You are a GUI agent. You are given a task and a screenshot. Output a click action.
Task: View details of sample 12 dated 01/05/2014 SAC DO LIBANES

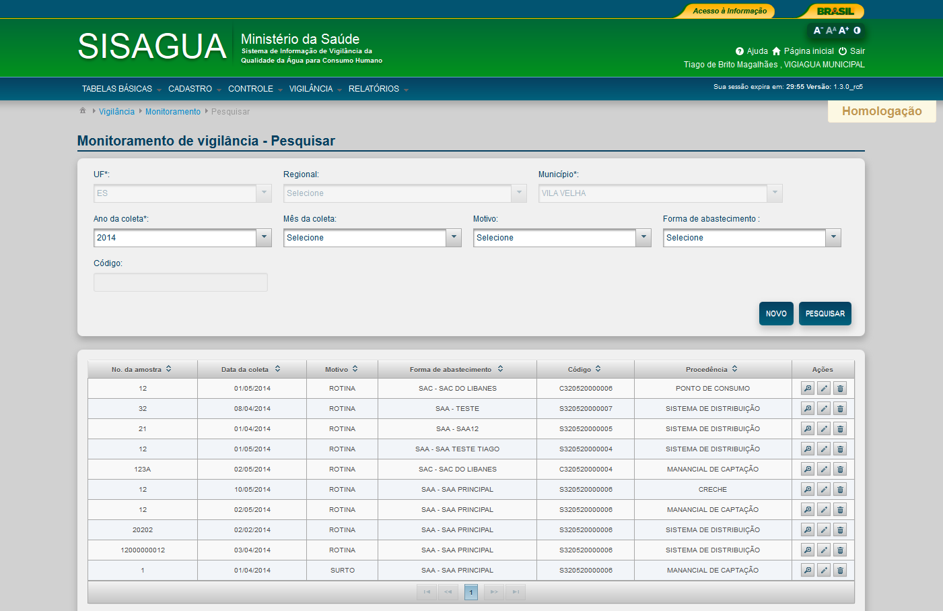point(808,389)
